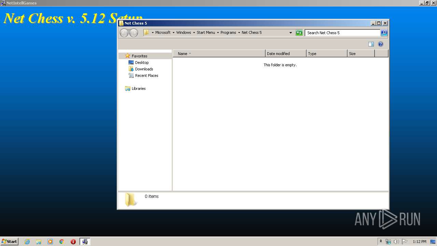Click the folder icon in the address bar
437x246 pixels.
pyautogui.click(x=146, y=32)
